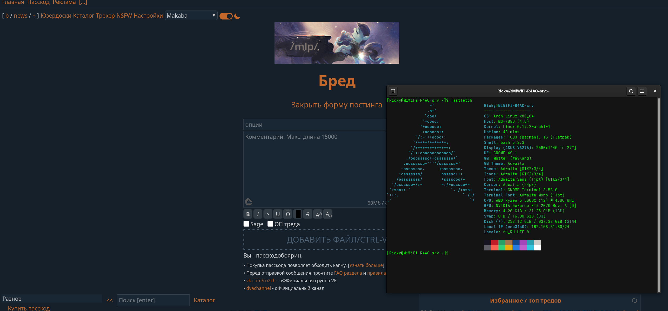Open the Makaba theme dropdown
This screenshot has width=668, height=311.
click(191, 16)
